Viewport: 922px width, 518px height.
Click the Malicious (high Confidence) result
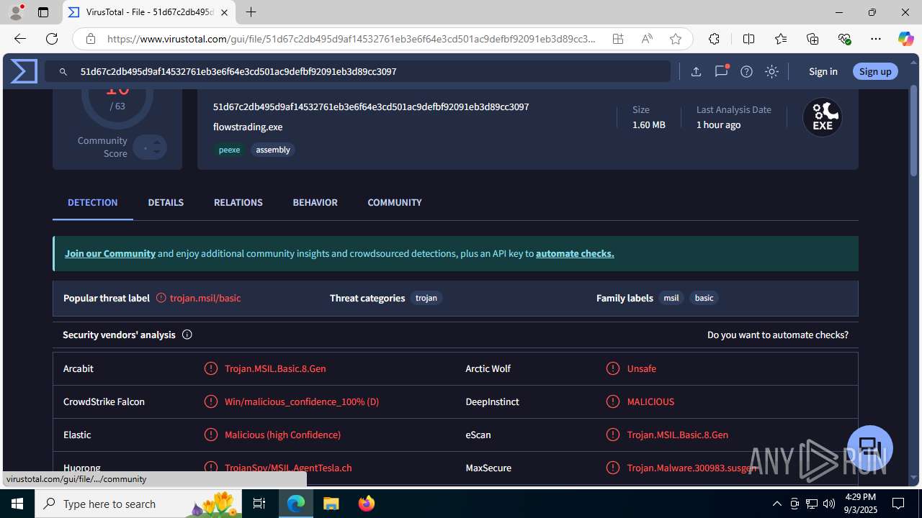pos(282,435)
